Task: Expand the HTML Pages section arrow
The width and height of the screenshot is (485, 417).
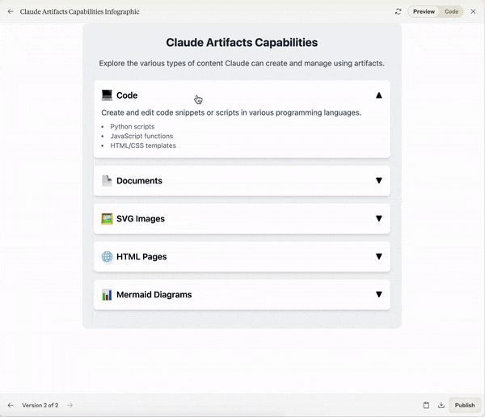Action: (378, 256)
